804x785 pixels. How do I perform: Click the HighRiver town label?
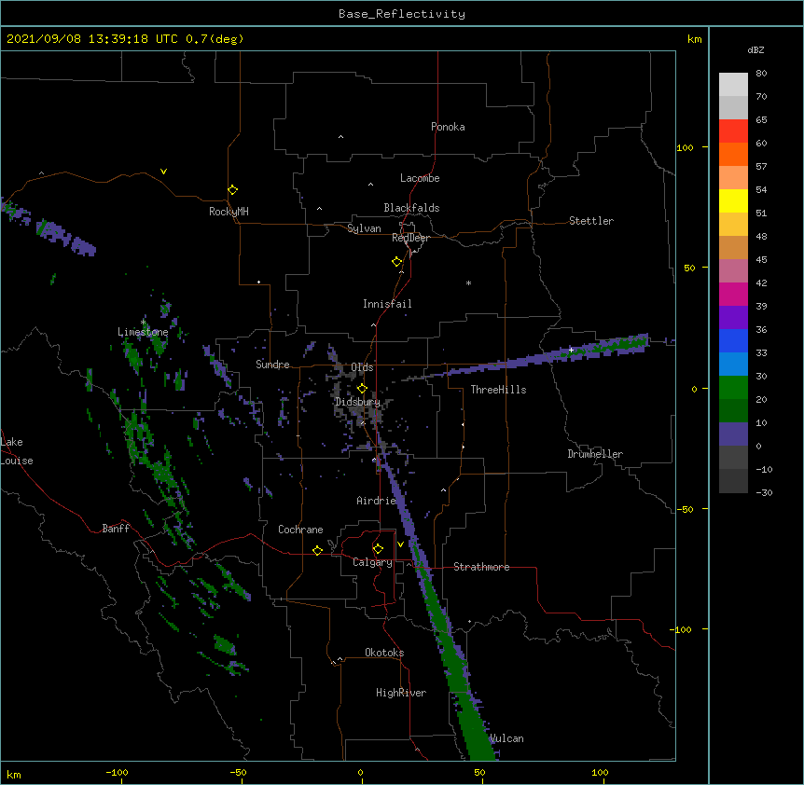tap(401, 693)
